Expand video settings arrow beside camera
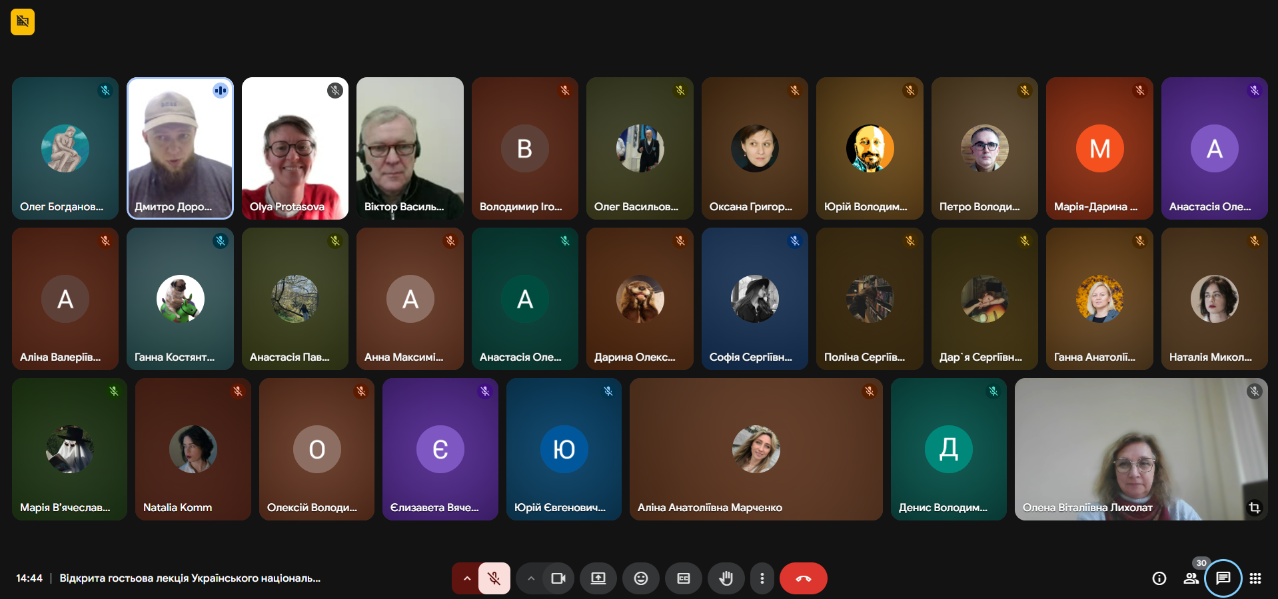This screenshot has height=599, width=1278. [530, 578]
